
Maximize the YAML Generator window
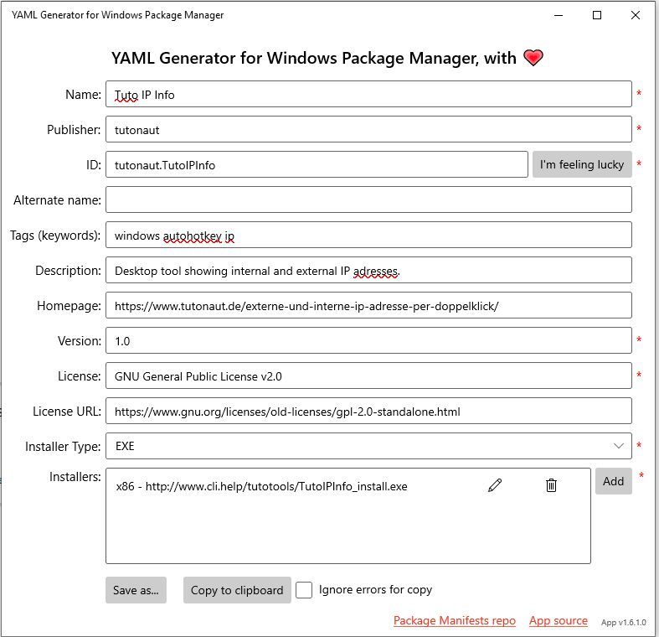[x=597, y=16]
